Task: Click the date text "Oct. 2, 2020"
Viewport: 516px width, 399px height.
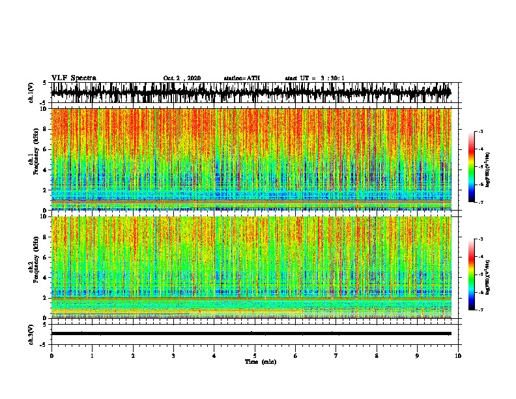Action: pos(182,78)
